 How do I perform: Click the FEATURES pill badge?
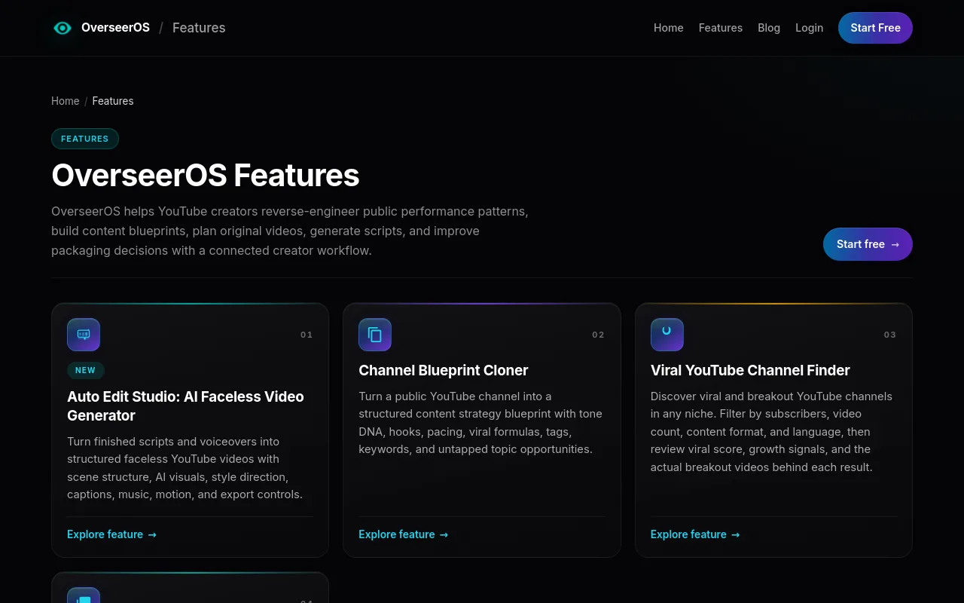[85, 139]
